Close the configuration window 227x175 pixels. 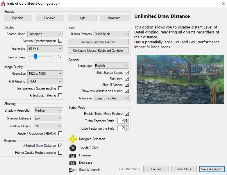click(223, 3)
